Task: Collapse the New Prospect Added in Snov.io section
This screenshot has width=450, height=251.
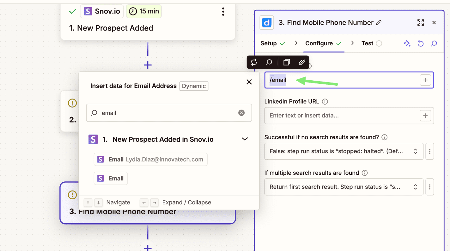Action: tap(245, 139)
